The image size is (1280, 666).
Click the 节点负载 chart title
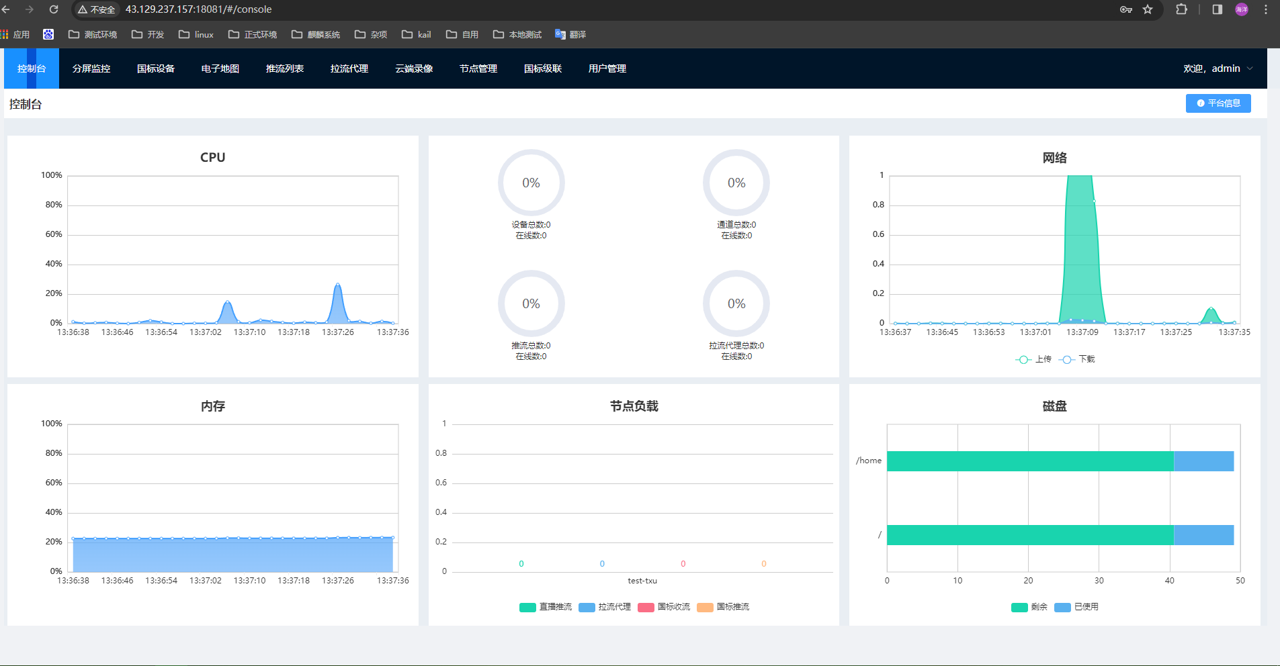pyautogui.click(x=634, y=406)
